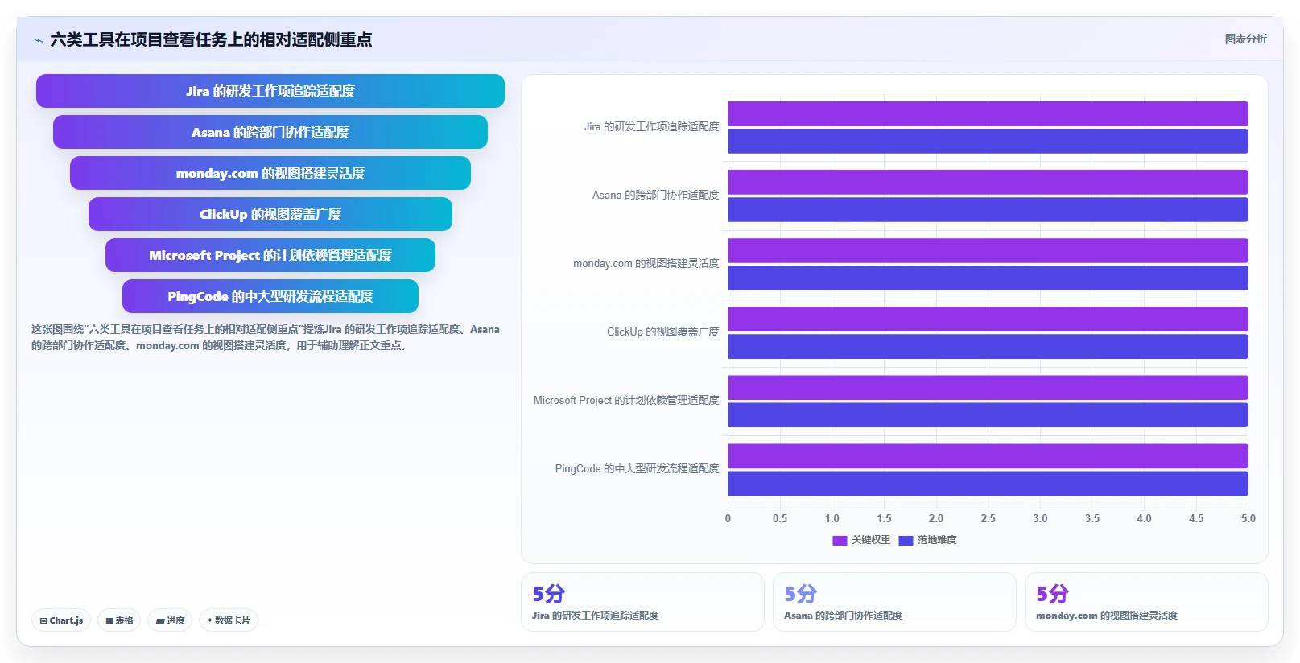Click the description paragraph below the funnel
The width and height of the screenshot is (1300, 663).
click(x=266, y=337)
